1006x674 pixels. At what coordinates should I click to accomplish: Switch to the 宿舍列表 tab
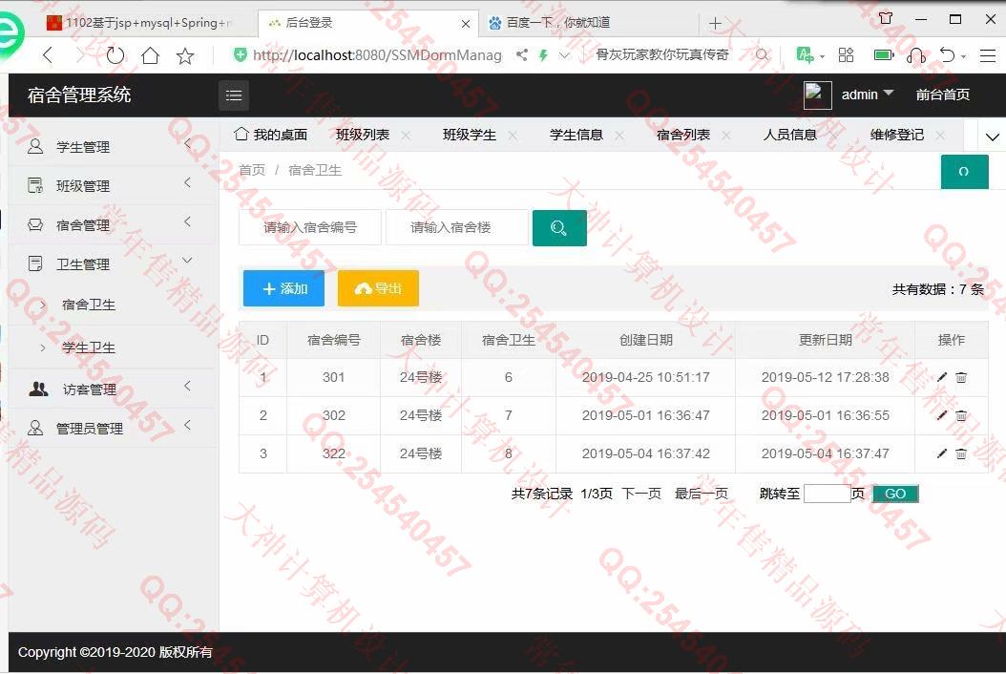(x=682, y=135)
